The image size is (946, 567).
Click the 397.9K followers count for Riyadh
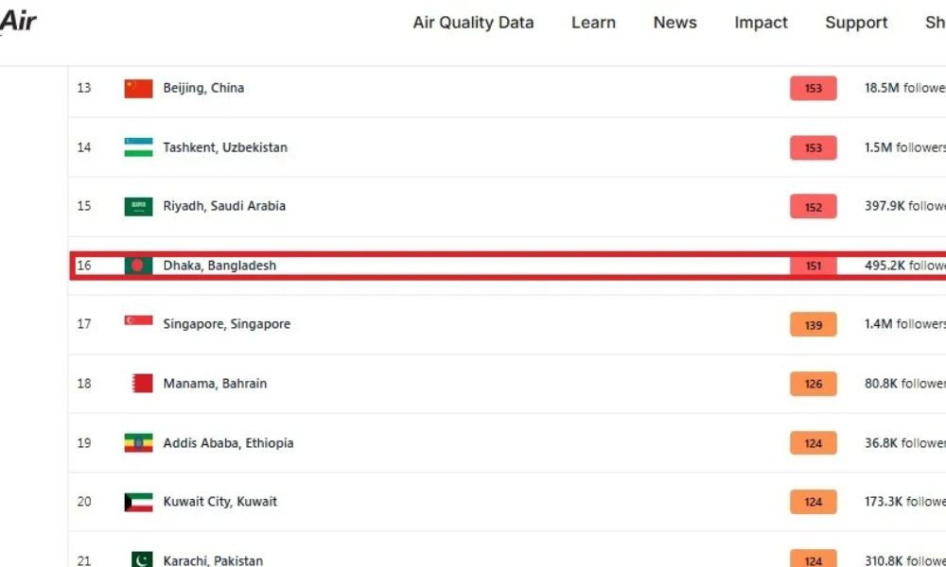(x=905, y=206)
